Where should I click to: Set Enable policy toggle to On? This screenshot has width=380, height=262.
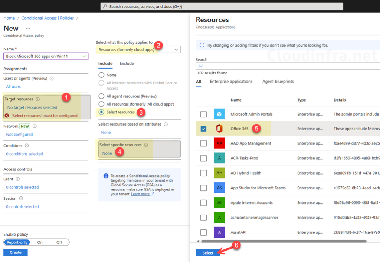coord(40,242)
